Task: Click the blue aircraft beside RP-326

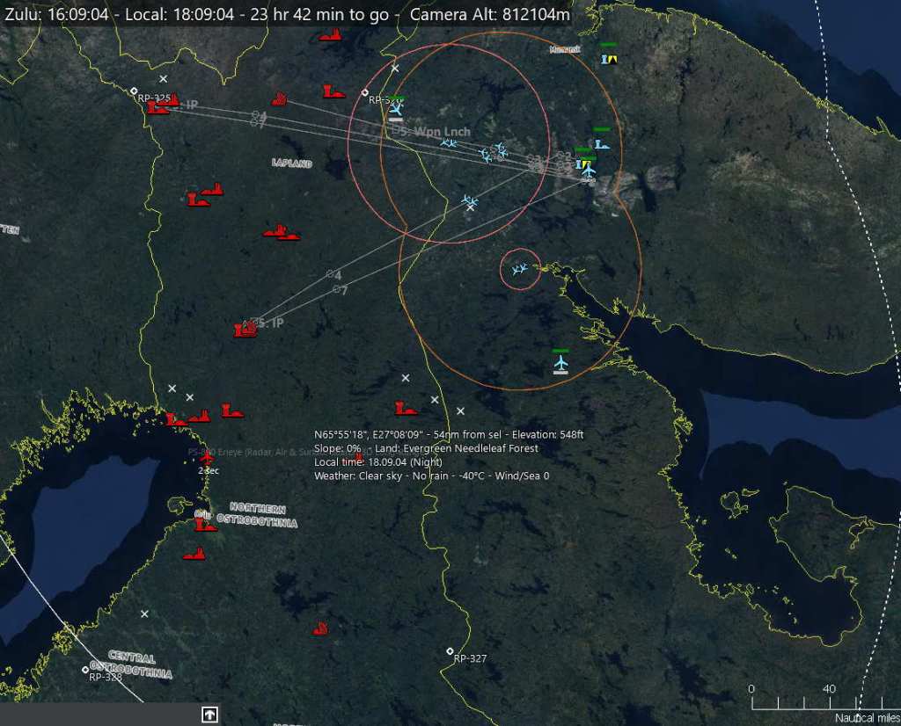Action: [395, 109]
